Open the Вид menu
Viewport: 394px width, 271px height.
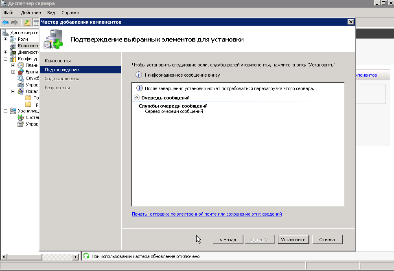(51, 13)
